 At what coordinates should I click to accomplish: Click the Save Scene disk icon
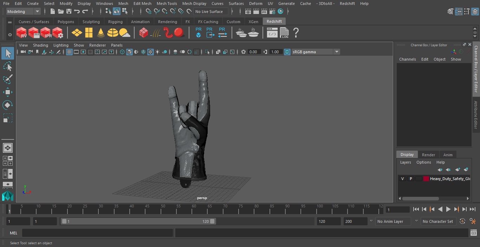pyautogui.click(x=69, y=11)
